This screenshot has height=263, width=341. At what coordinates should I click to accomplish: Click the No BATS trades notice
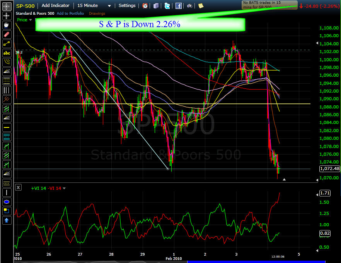pos(269,5)
